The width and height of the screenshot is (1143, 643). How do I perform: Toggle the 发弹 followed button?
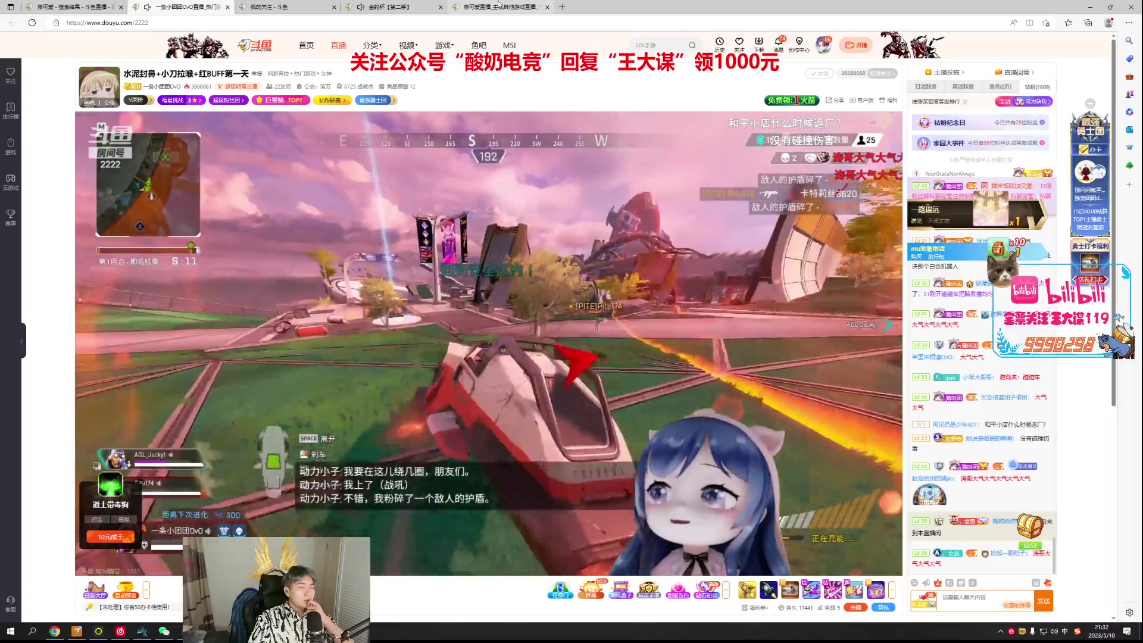click(x=819, y=73)
